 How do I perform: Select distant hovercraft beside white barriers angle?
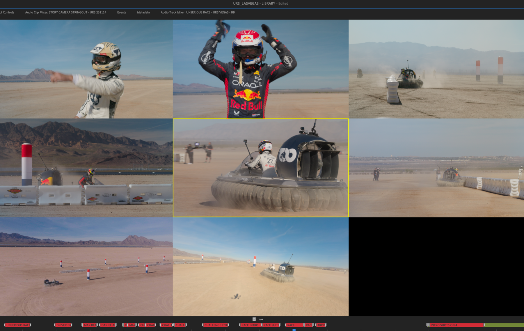point(436,168)
